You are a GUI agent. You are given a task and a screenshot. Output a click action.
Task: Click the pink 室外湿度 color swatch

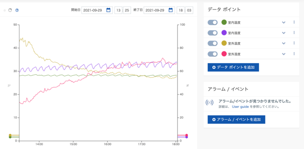coord(224,54)
